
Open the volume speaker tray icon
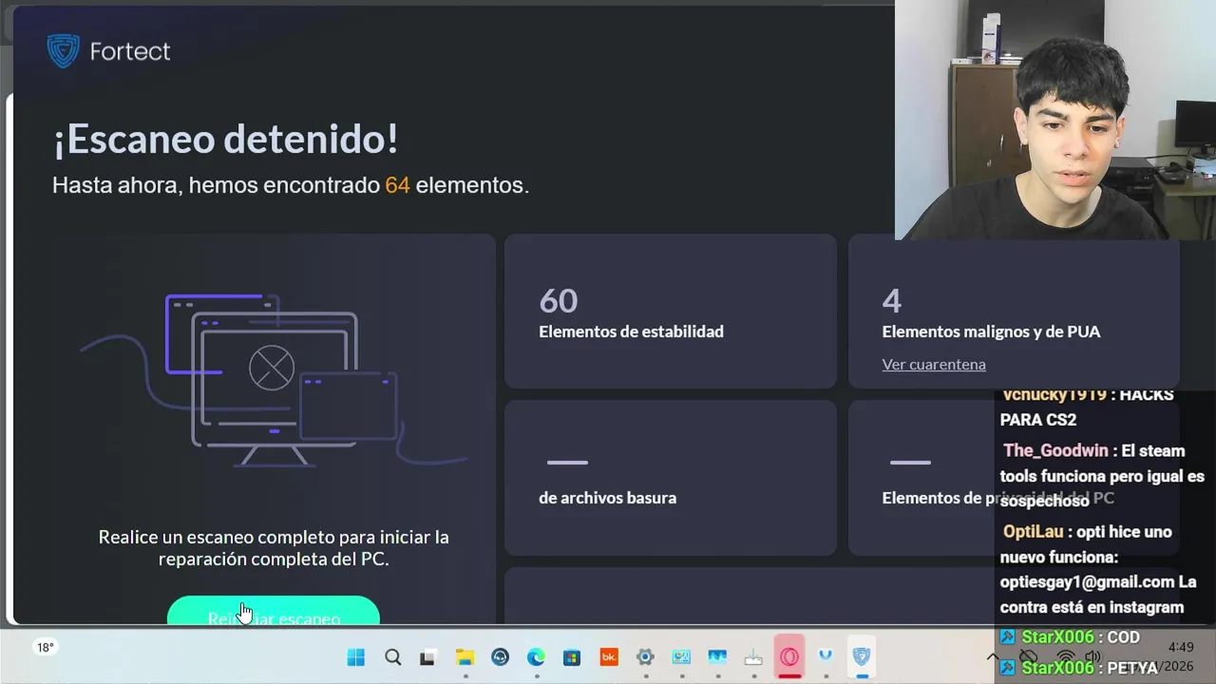pos(1092,656)
